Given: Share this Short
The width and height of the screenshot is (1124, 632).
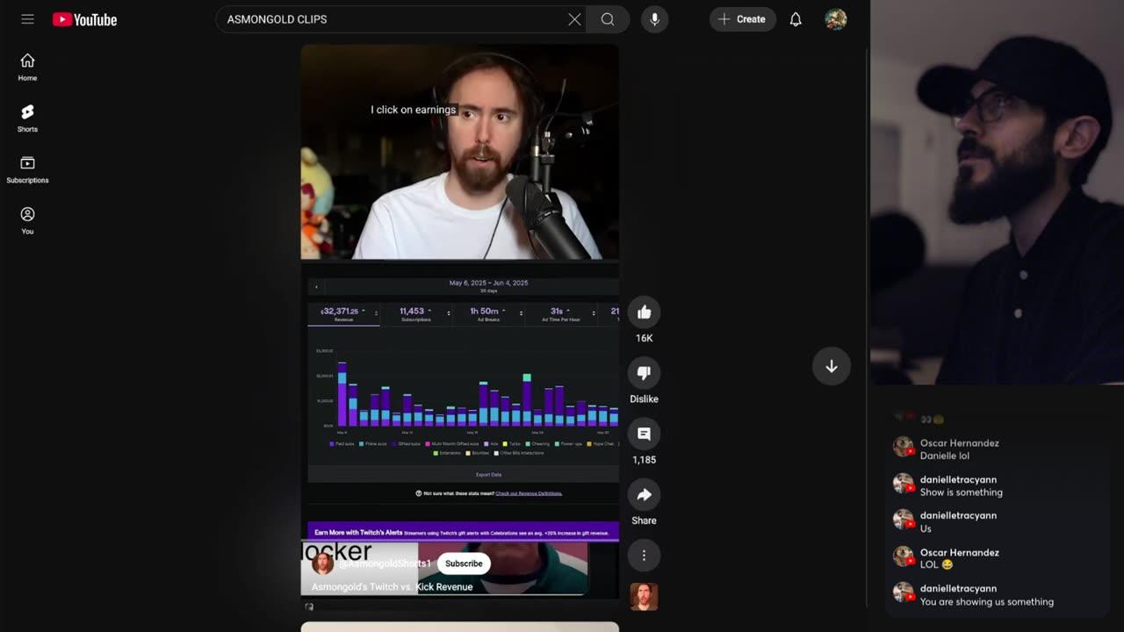Looking at the screenshot, I should (x=644, y=495).
